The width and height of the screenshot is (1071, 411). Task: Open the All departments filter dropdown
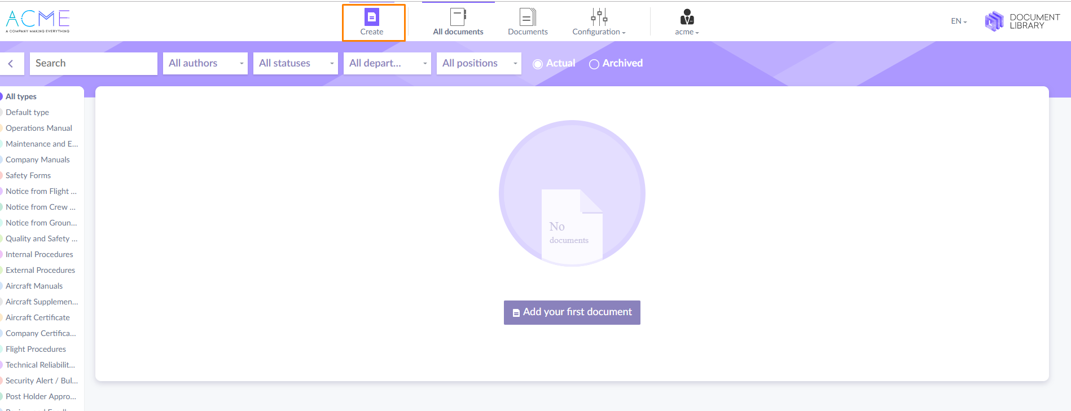tap(387, 64)
